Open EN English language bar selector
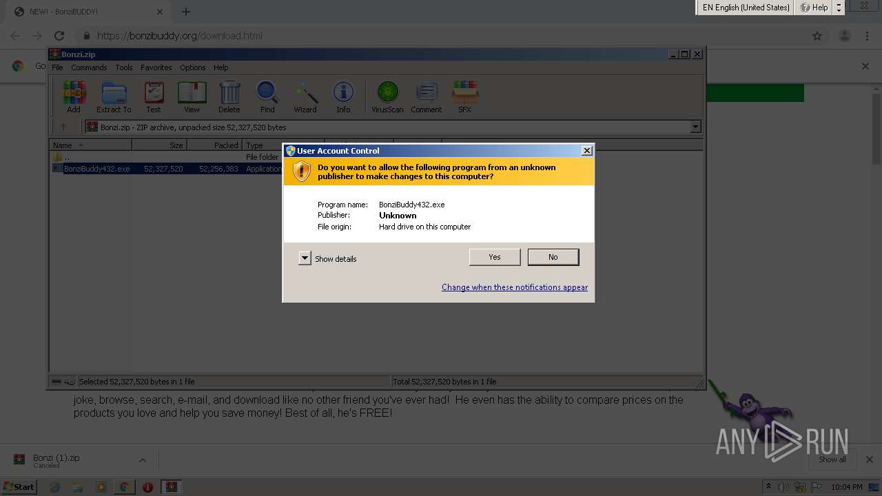 pyautogui.click(x=746, y=8)
